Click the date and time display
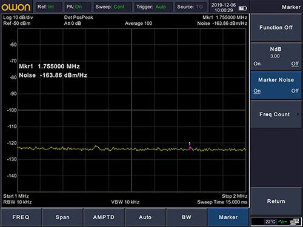The height and width of the screenshot is (227, 303). point(224,7)
